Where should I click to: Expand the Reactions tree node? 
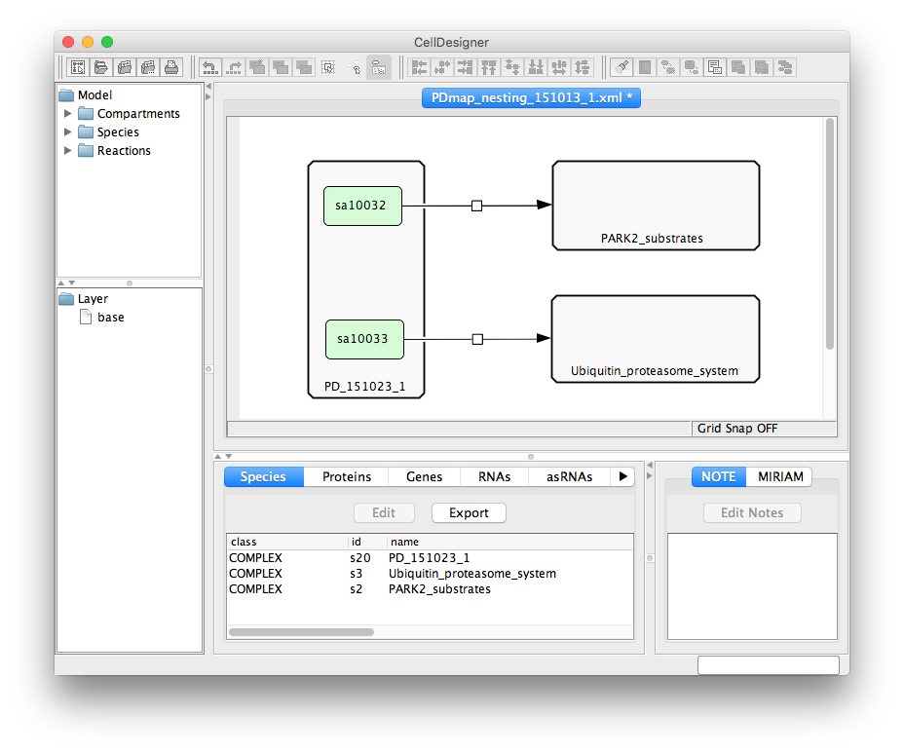[x=68, y=151]
